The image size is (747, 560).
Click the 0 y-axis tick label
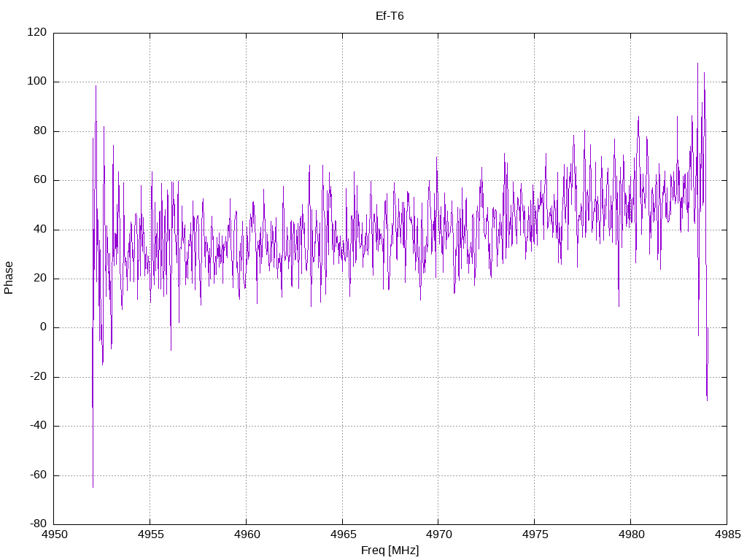pyautogui.click(x=43, y=327)
